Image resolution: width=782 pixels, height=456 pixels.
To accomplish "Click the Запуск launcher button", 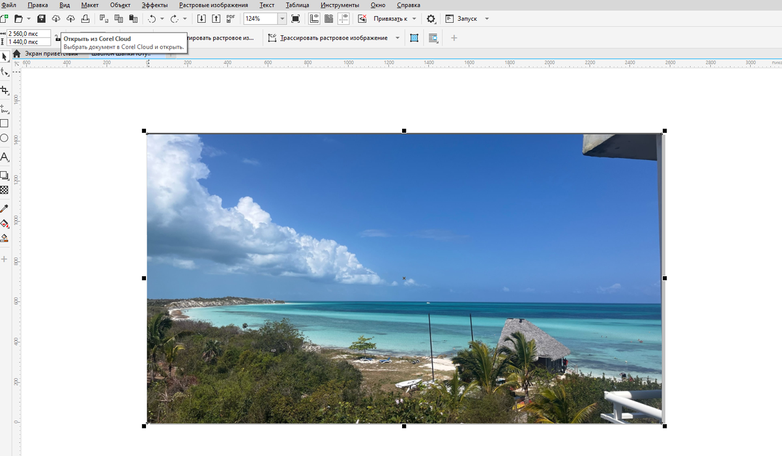I will coord(461,19).
